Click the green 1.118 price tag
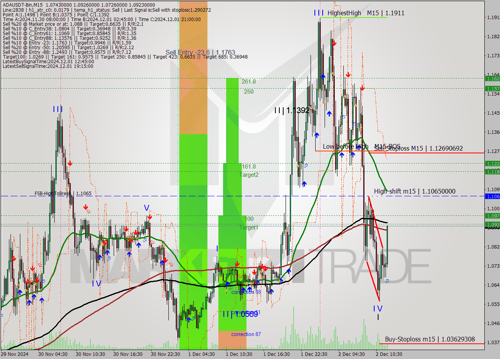The height and width of the screenshot is (359, 500). coord(492,171)
